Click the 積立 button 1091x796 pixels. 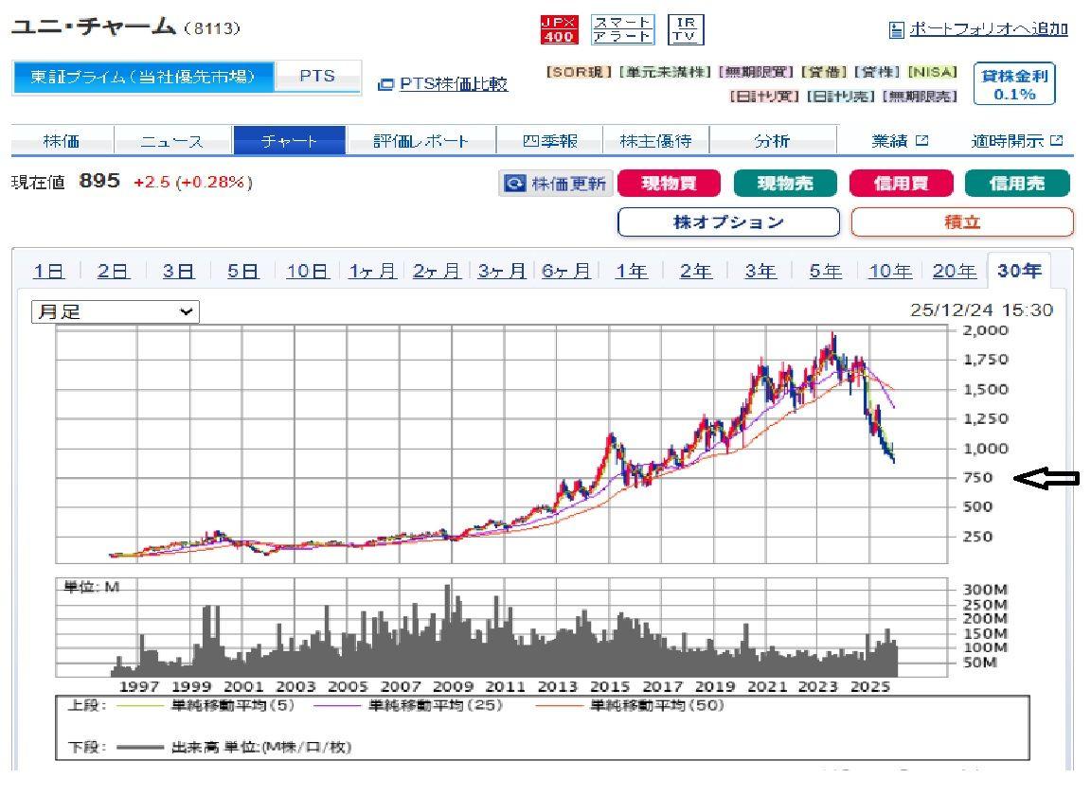pyautogui.click(x=962, y=222)
